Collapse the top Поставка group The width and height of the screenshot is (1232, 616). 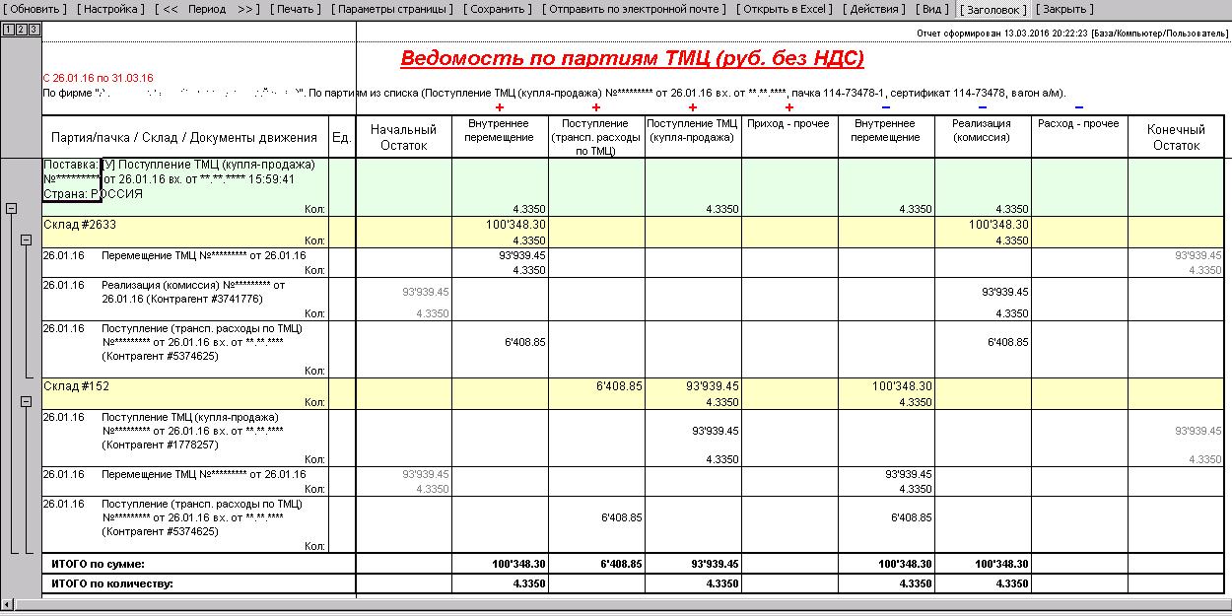coord(11,209)
